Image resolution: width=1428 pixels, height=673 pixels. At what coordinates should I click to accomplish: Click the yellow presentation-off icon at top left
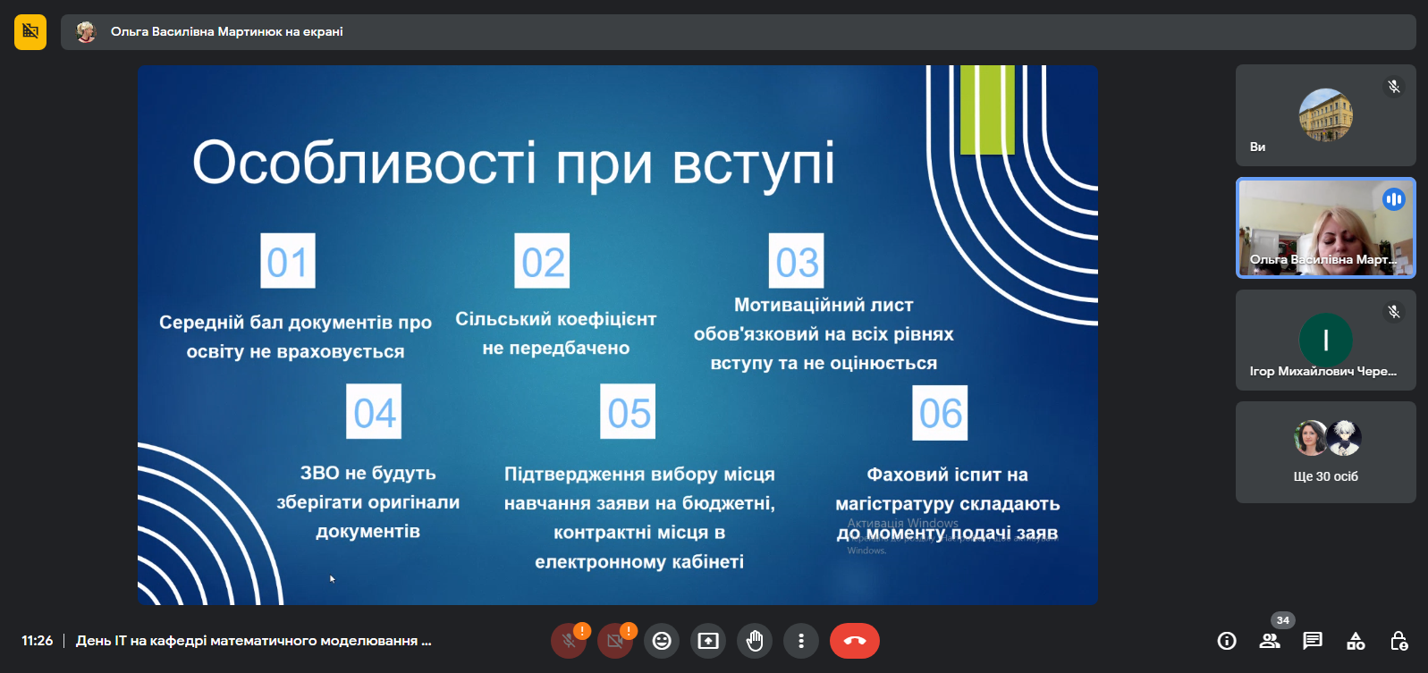click(30, 31)
